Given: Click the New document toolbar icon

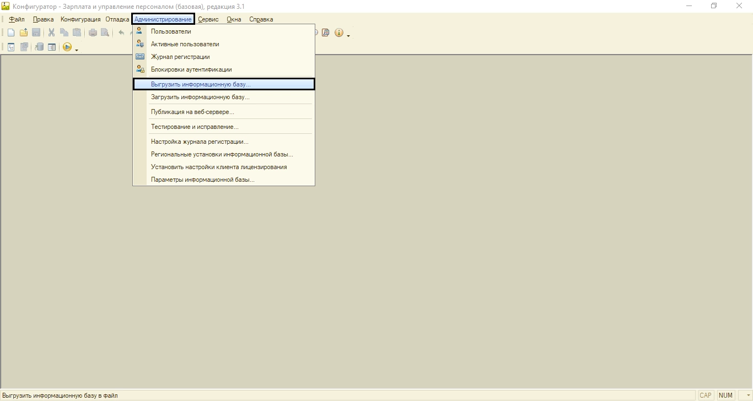Looking at the screenshot, I should pyautogui.click(x=11, y=33).
